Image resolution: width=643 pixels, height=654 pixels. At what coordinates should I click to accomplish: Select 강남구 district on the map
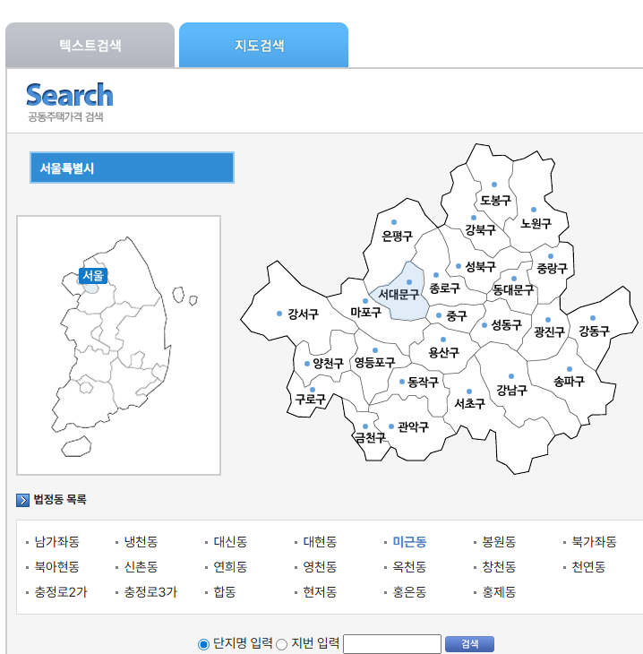pos(511,390)
